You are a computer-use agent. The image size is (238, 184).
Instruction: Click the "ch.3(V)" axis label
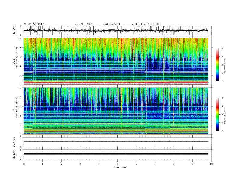[x=14, y=142]
